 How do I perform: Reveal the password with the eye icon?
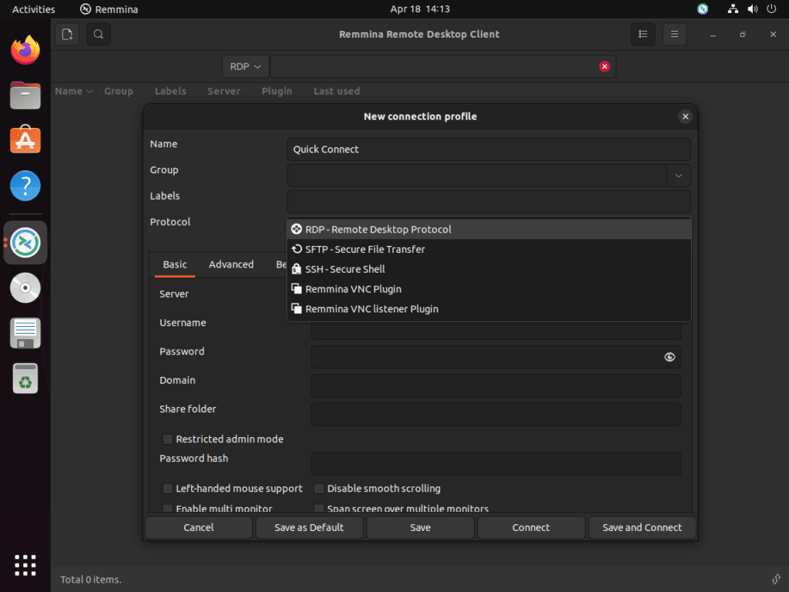coord(670,357)
